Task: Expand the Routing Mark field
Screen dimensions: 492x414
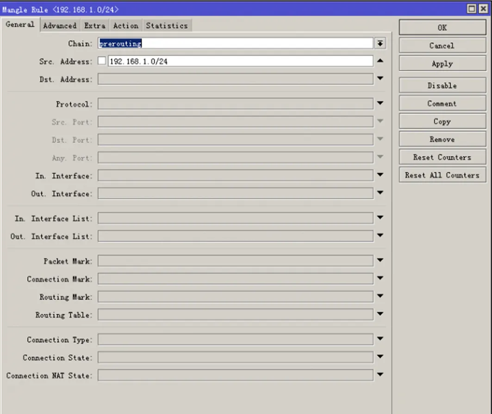Action: [x=380, y=295]
